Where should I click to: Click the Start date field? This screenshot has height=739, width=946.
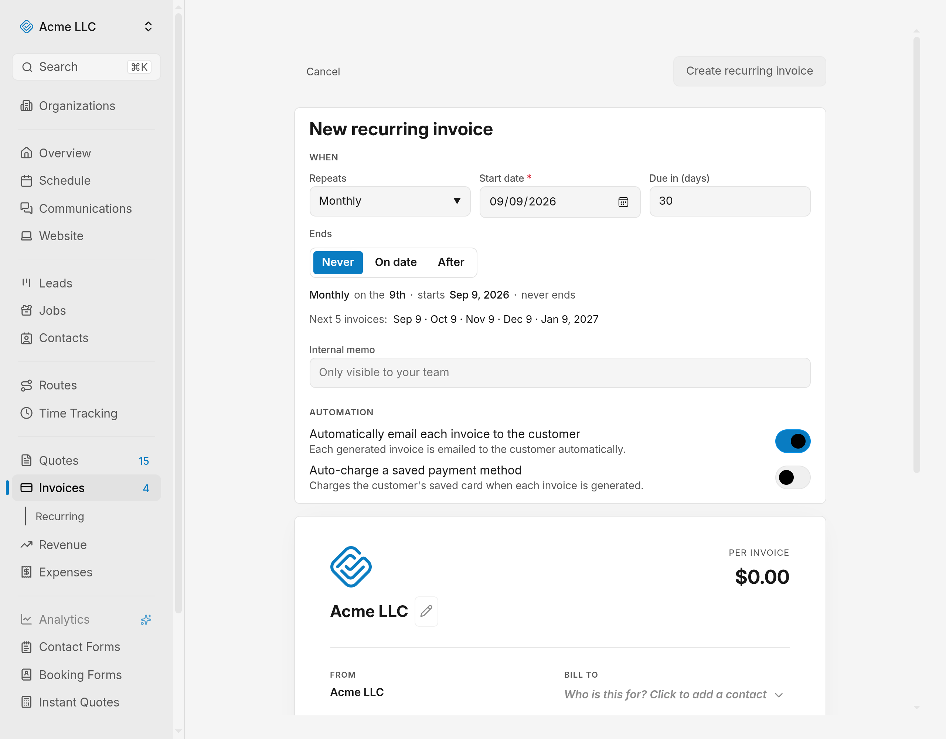pos(559,201)
